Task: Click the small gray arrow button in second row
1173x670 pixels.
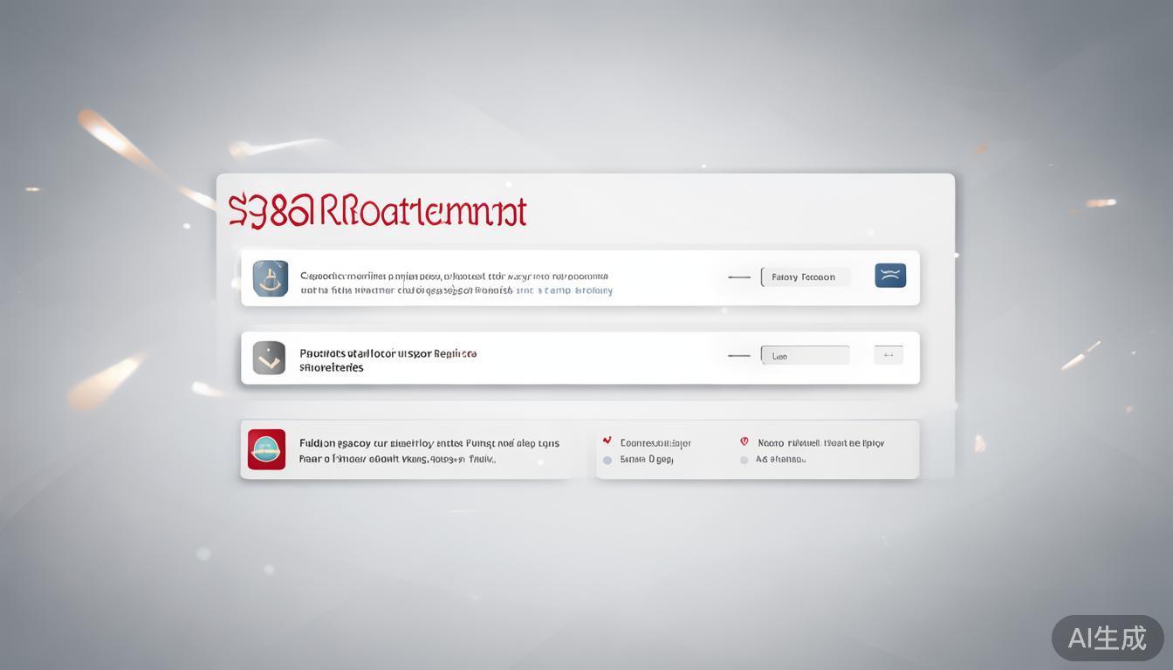Action: click(x=888, y=355)
